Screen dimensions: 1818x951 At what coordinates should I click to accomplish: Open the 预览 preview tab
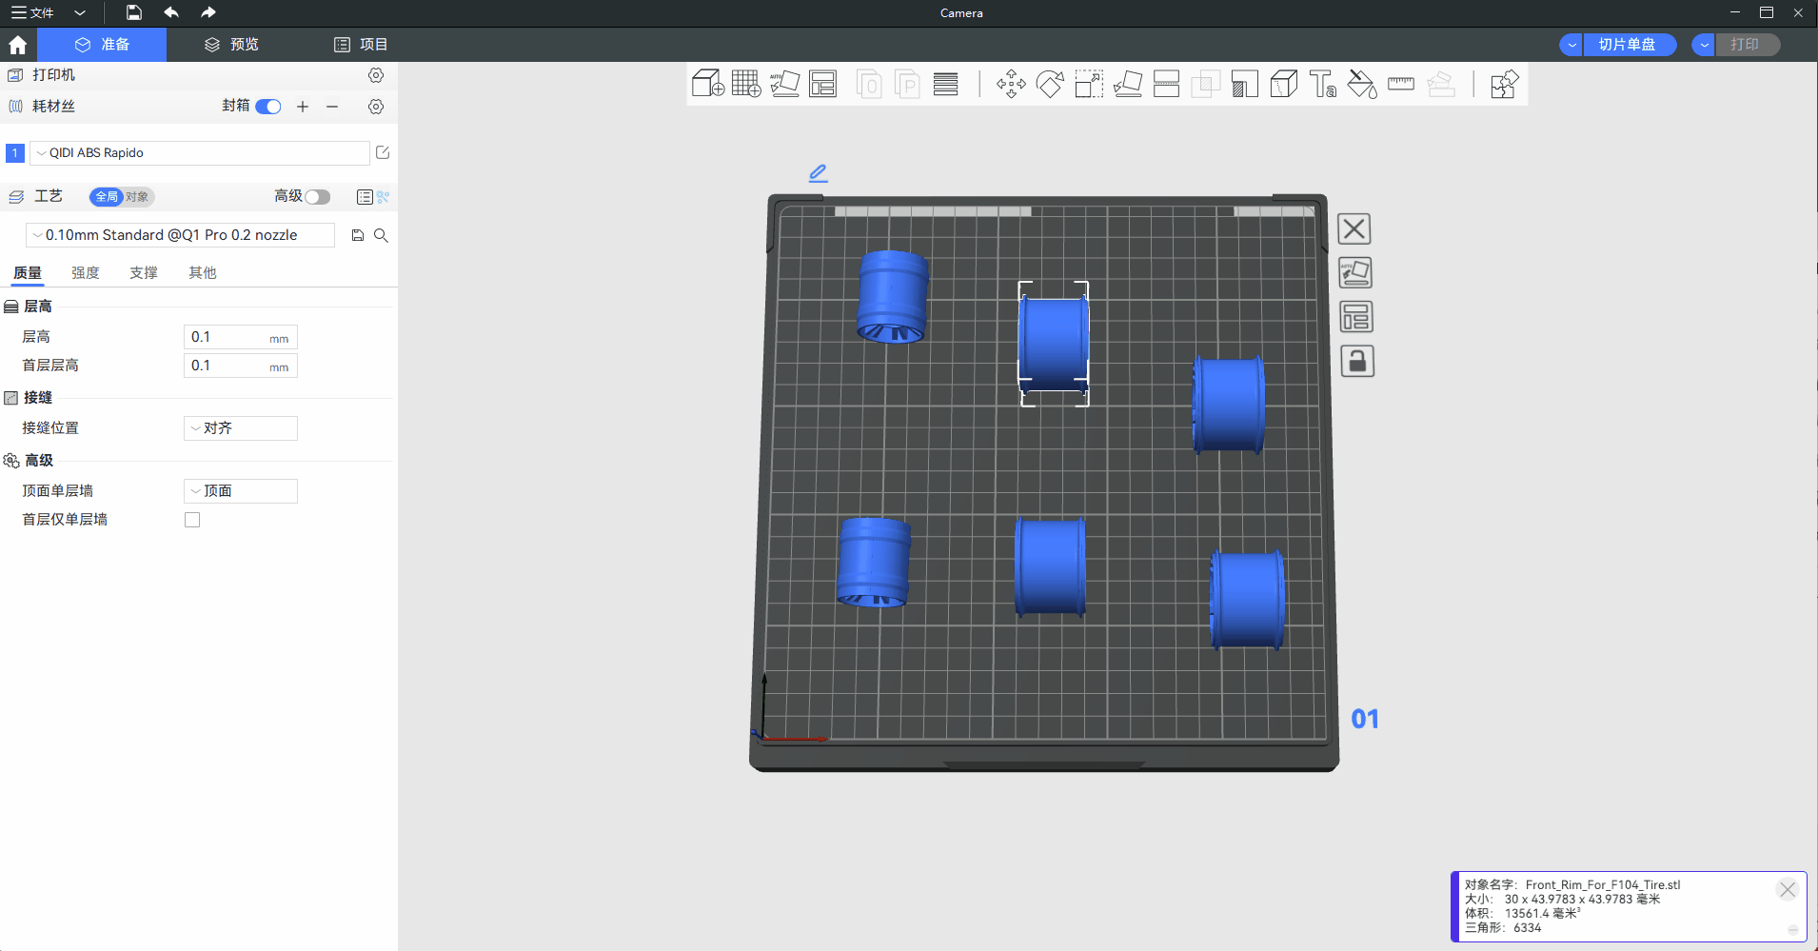click(232, 45)
